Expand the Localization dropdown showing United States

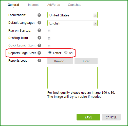tap(72, 15)
